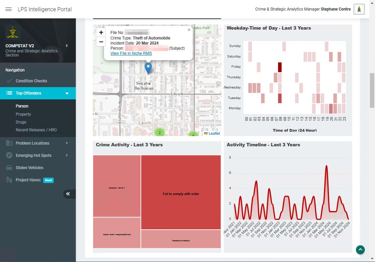The image size is (375, 262).
Task: Collapse the Top Offenders menu
Action: pos(67,93)
